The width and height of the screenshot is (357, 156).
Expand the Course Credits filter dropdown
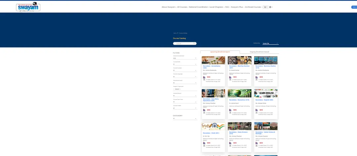click(x=185, y=108)
